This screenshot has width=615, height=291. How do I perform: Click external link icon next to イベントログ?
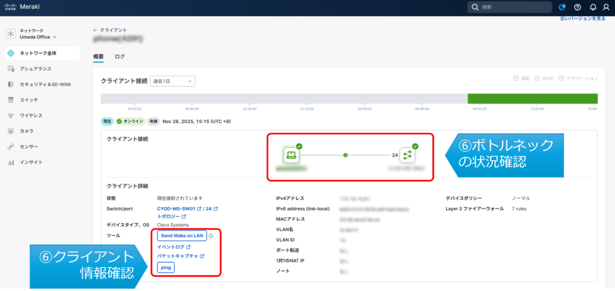click(188, 247)
